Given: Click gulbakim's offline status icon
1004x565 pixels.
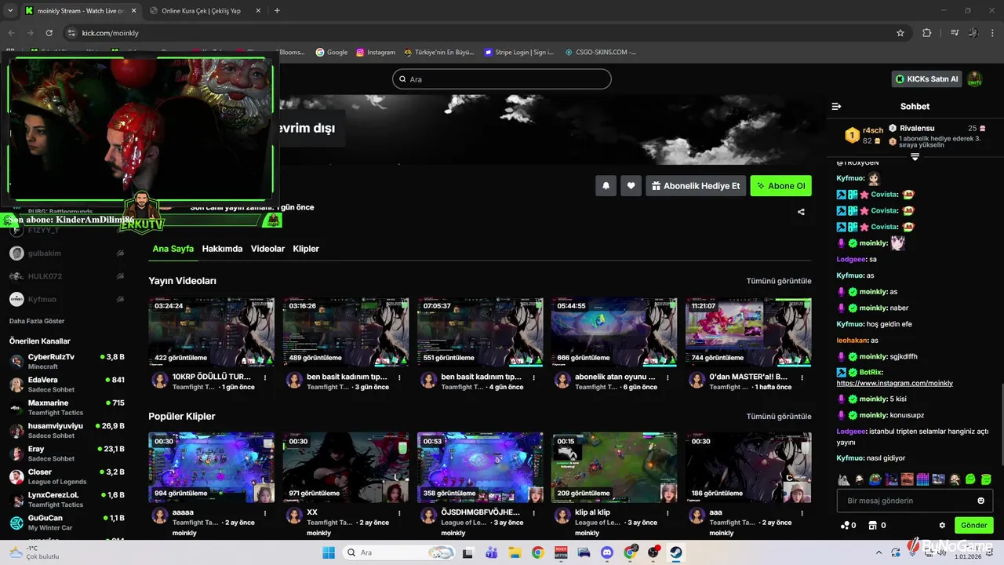Looking at the screenshot, I should [x=120, y=253].
